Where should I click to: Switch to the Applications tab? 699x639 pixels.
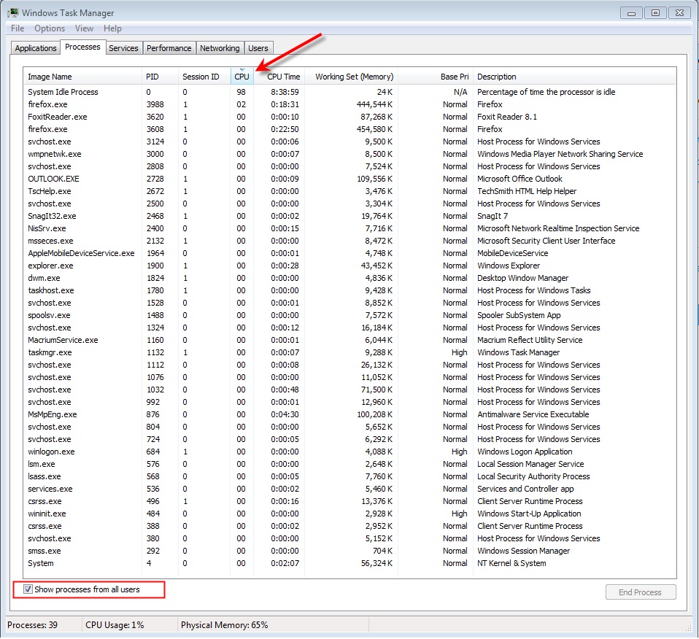click(x=36, y=48)
